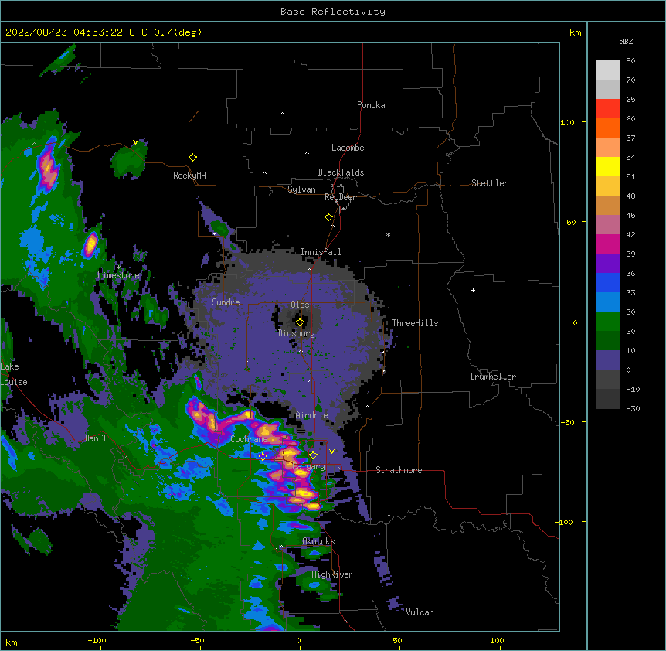The width and height of the screenshot is (666, 651).
Task: Click the dBZ heading above the legend
Action: (626, 41)
